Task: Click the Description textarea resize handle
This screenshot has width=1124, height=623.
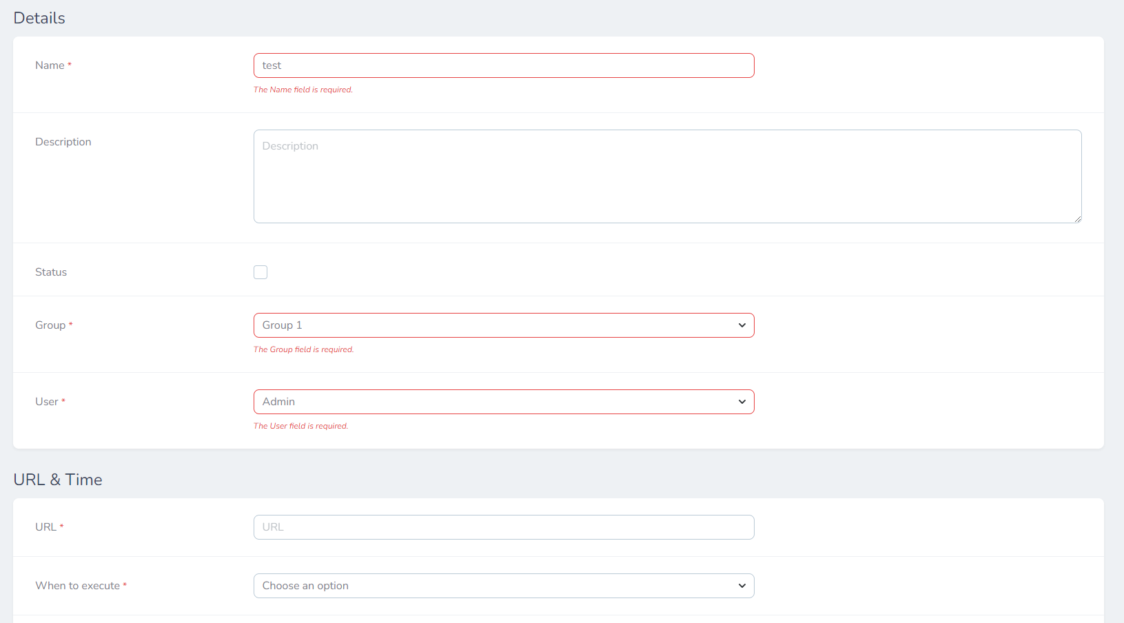Action: [x=1077, y=218]
